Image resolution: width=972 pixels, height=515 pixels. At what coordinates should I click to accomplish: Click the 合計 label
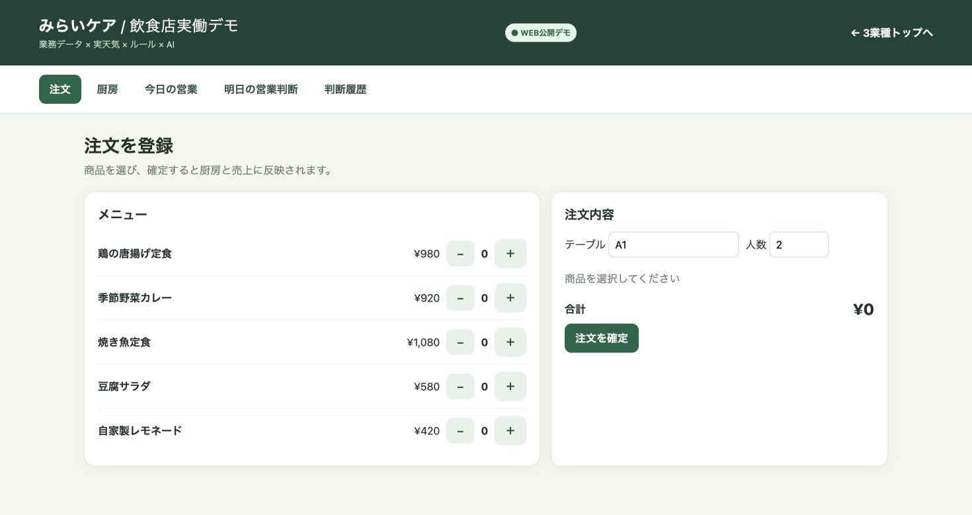pyautogui.click(x=575, y=309)
